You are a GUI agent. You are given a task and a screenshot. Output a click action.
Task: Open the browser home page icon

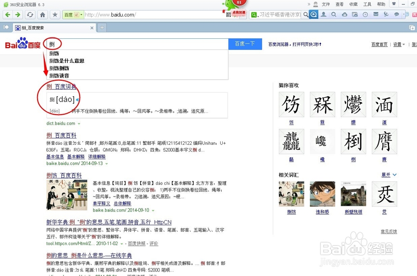(x=43, y=15)
